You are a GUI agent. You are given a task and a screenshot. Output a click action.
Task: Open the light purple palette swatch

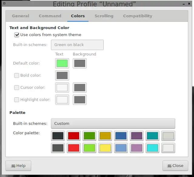(x=137, y=148)
